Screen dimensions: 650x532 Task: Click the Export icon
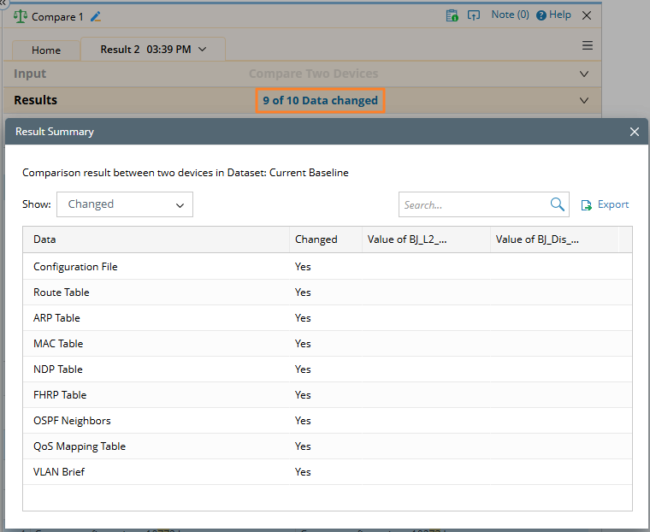(x=587, y=205)
